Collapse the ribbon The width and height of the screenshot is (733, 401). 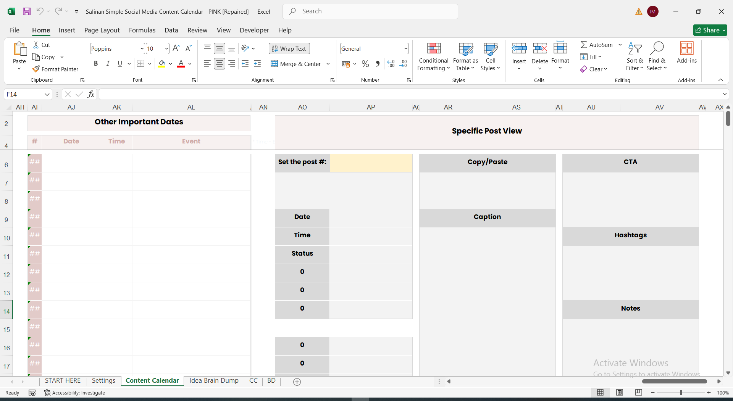[x=721, y=80]
